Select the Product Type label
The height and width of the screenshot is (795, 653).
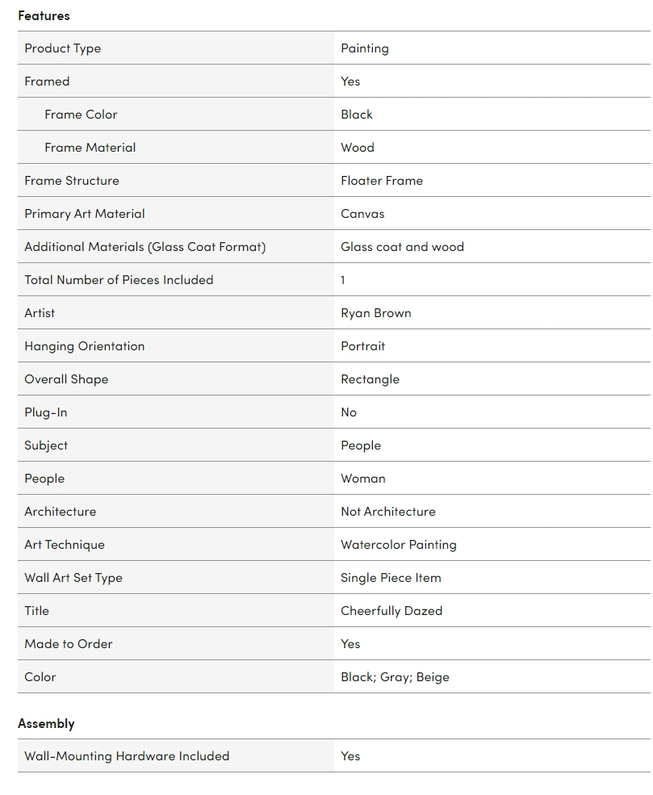point(62,48)
